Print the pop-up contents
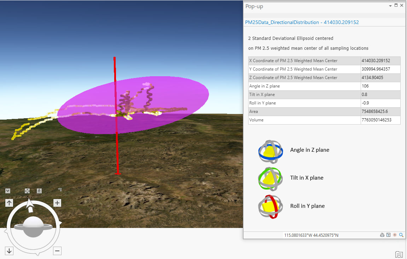407x259 pixels. tap(382, 235)
